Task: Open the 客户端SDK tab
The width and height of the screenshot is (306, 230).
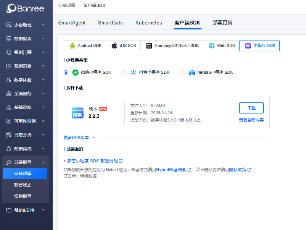Action: tap(187, 23)
